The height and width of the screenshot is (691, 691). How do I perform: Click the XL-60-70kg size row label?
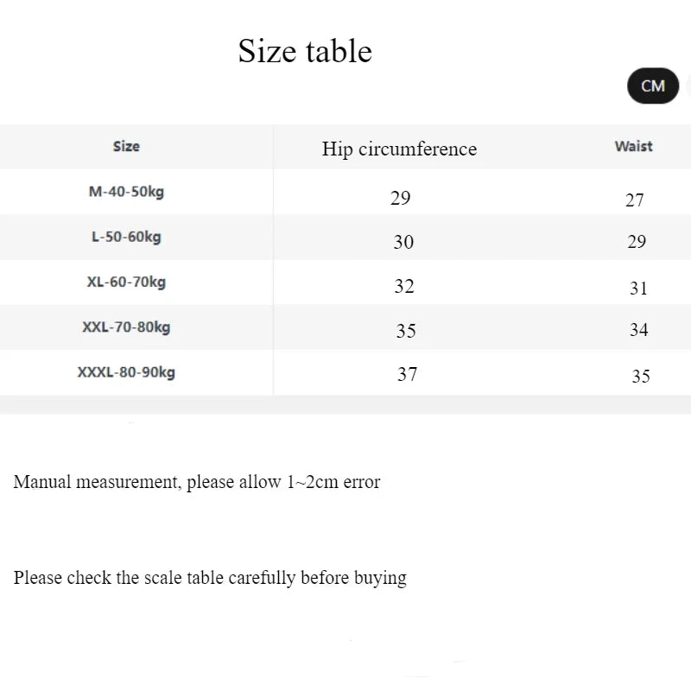[126, 282]
